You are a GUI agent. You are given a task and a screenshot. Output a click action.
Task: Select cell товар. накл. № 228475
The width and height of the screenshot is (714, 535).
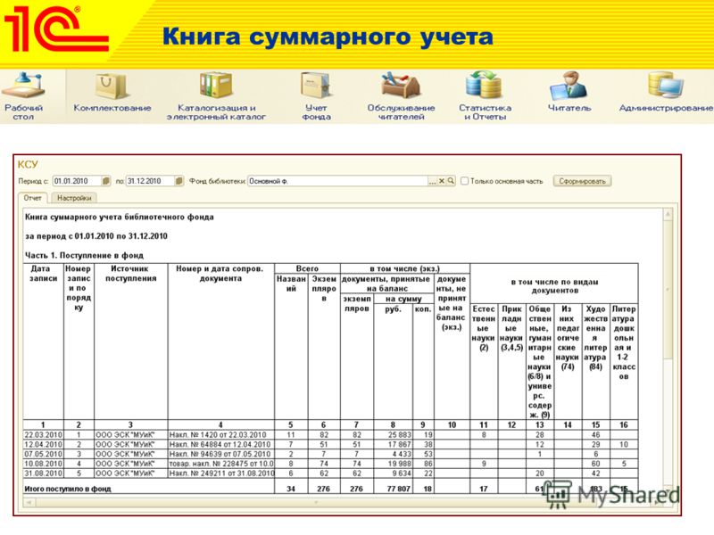[x=220, y=464]
